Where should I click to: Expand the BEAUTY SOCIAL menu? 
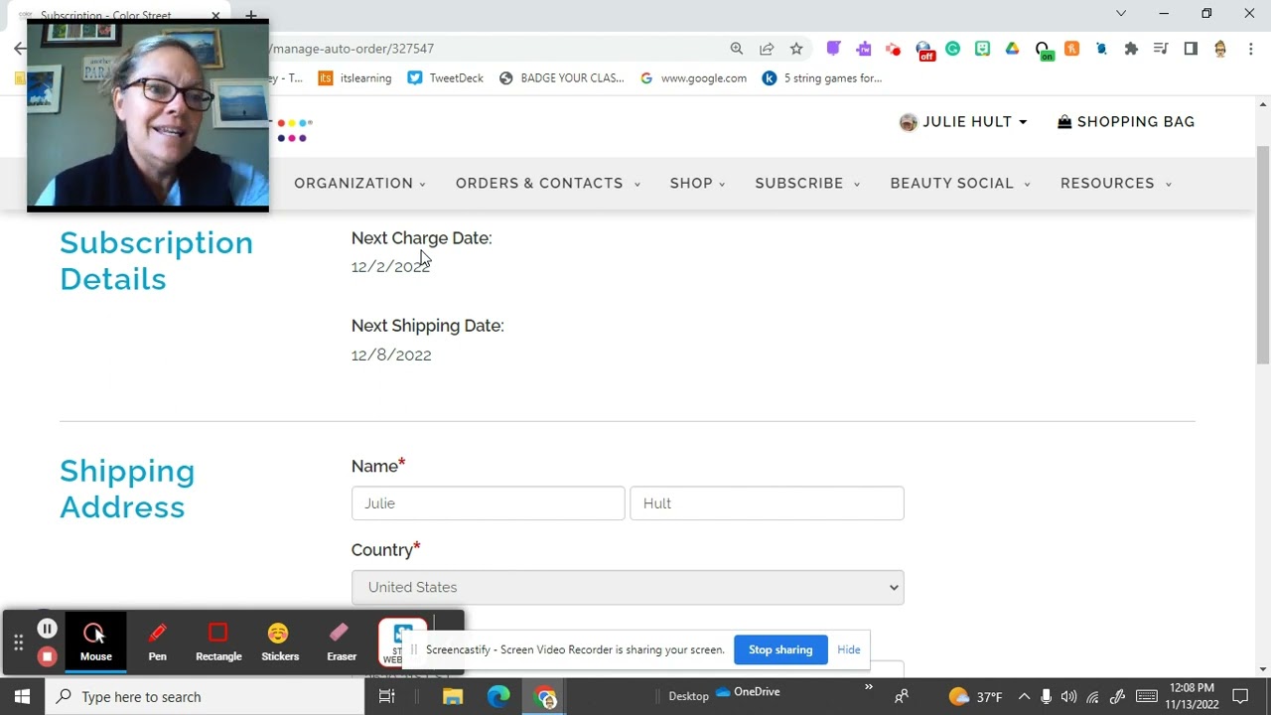(x=960, y=184)
